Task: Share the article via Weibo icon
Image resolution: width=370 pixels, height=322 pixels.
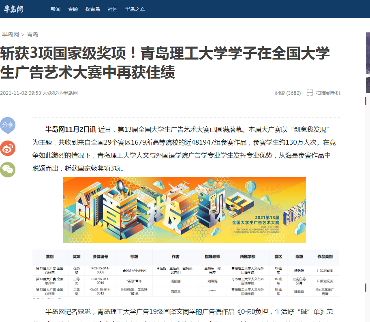Action: [8, 149]
